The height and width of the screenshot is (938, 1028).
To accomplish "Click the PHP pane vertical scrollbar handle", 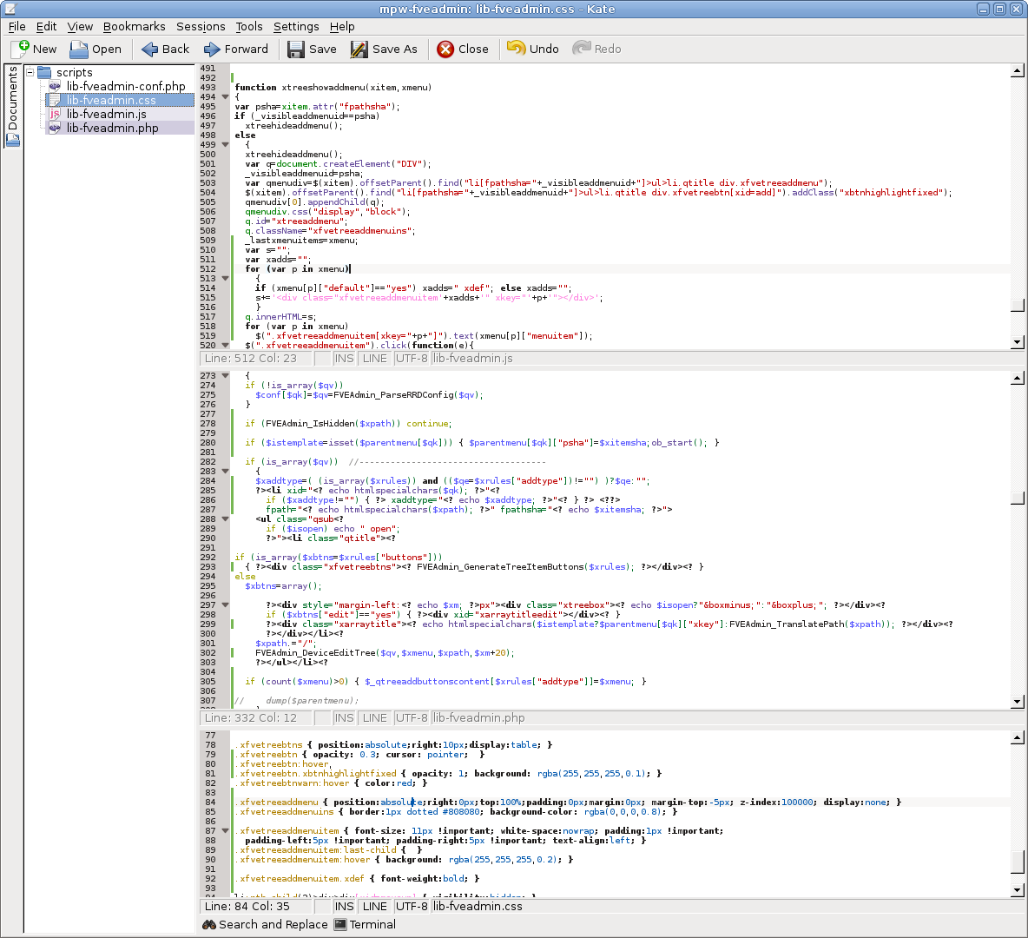I will click(x=1018, y=499).
